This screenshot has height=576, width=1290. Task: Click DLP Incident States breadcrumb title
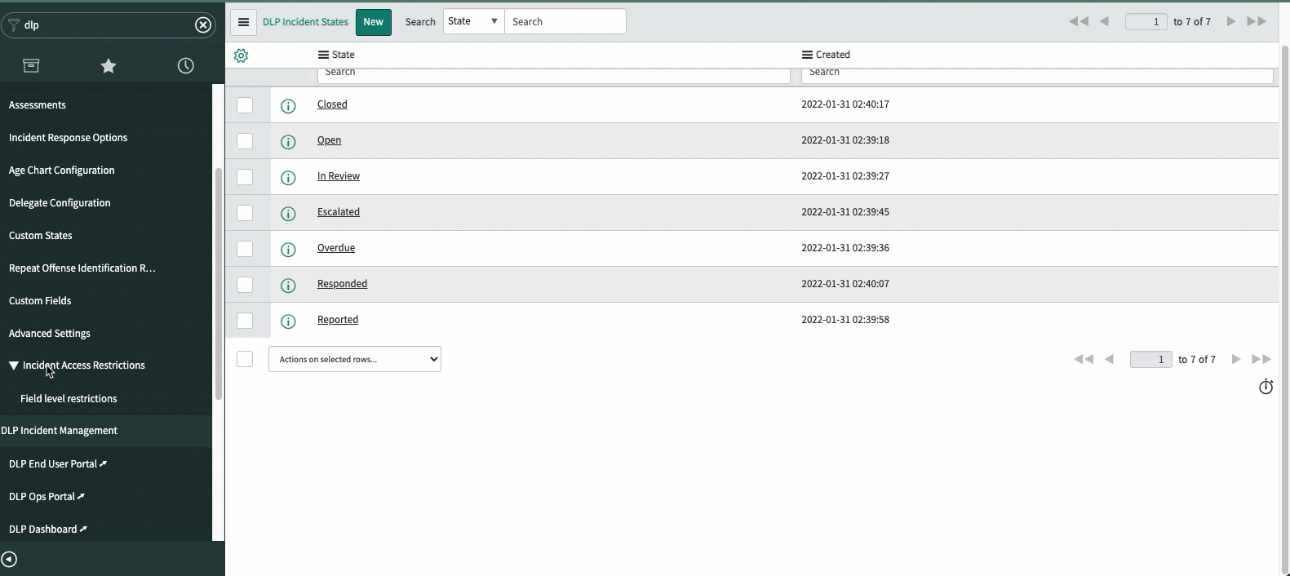(305, 22)
